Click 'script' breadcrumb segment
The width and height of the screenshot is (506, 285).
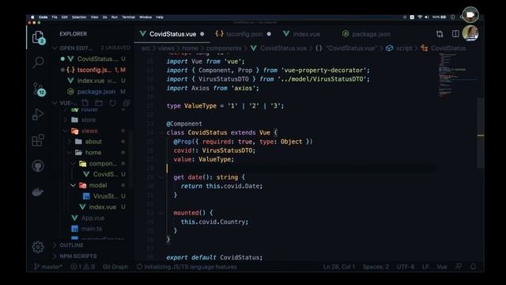click(x=404, y=48)
